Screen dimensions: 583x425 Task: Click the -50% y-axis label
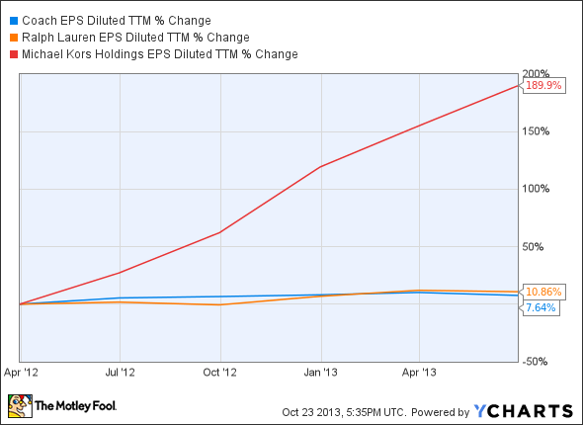click(535, 362)
